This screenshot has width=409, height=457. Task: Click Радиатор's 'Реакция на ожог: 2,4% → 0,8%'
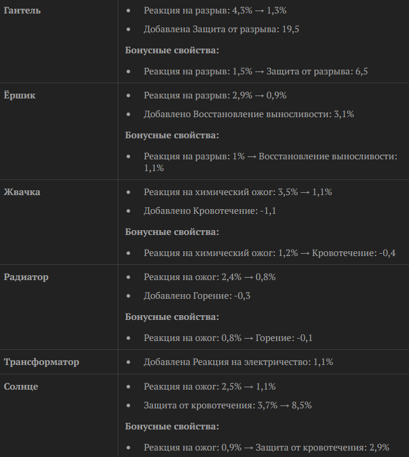209,277
